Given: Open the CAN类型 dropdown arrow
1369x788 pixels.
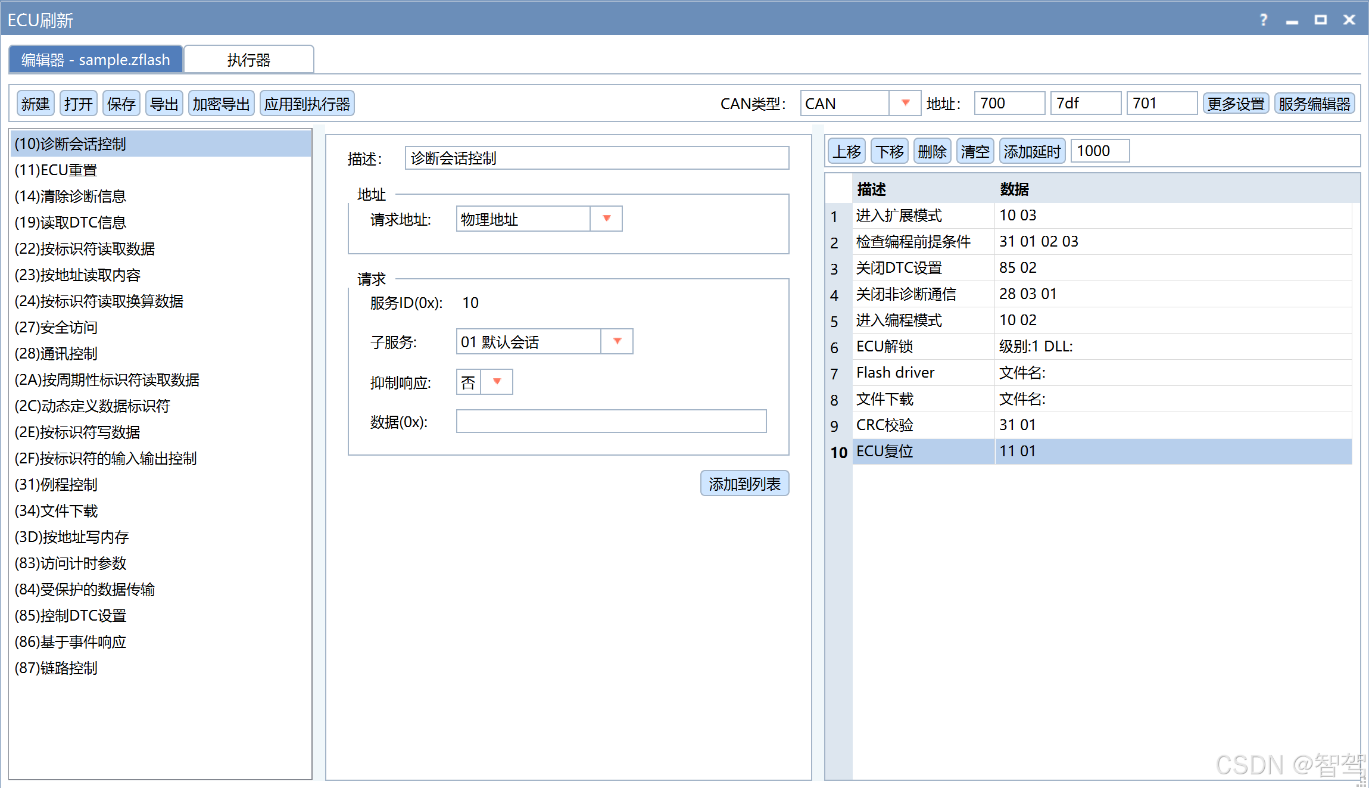Looking at the screenshot, I should pos(905,103).
